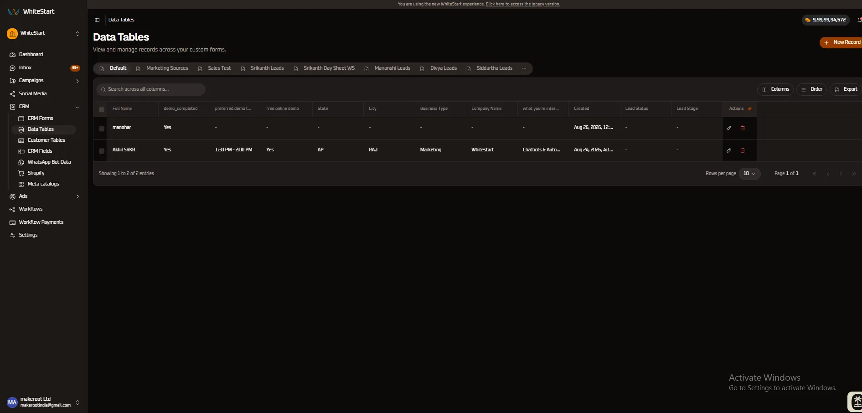Viewport: 862px width, 413px height.
Task: Click the Export button
Action: coord(846,89)
